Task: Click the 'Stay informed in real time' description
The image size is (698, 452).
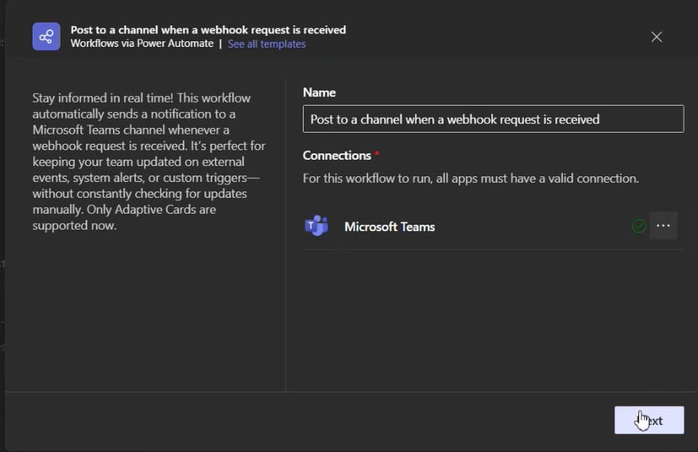Action: pos(149,161)
